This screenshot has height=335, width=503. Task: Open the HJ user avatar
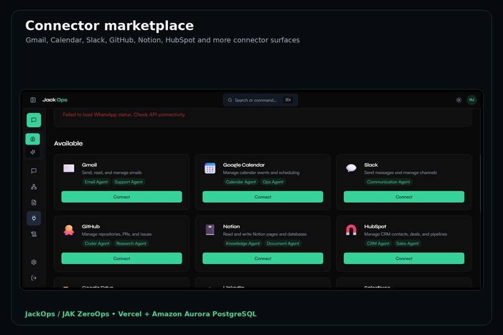472,100
